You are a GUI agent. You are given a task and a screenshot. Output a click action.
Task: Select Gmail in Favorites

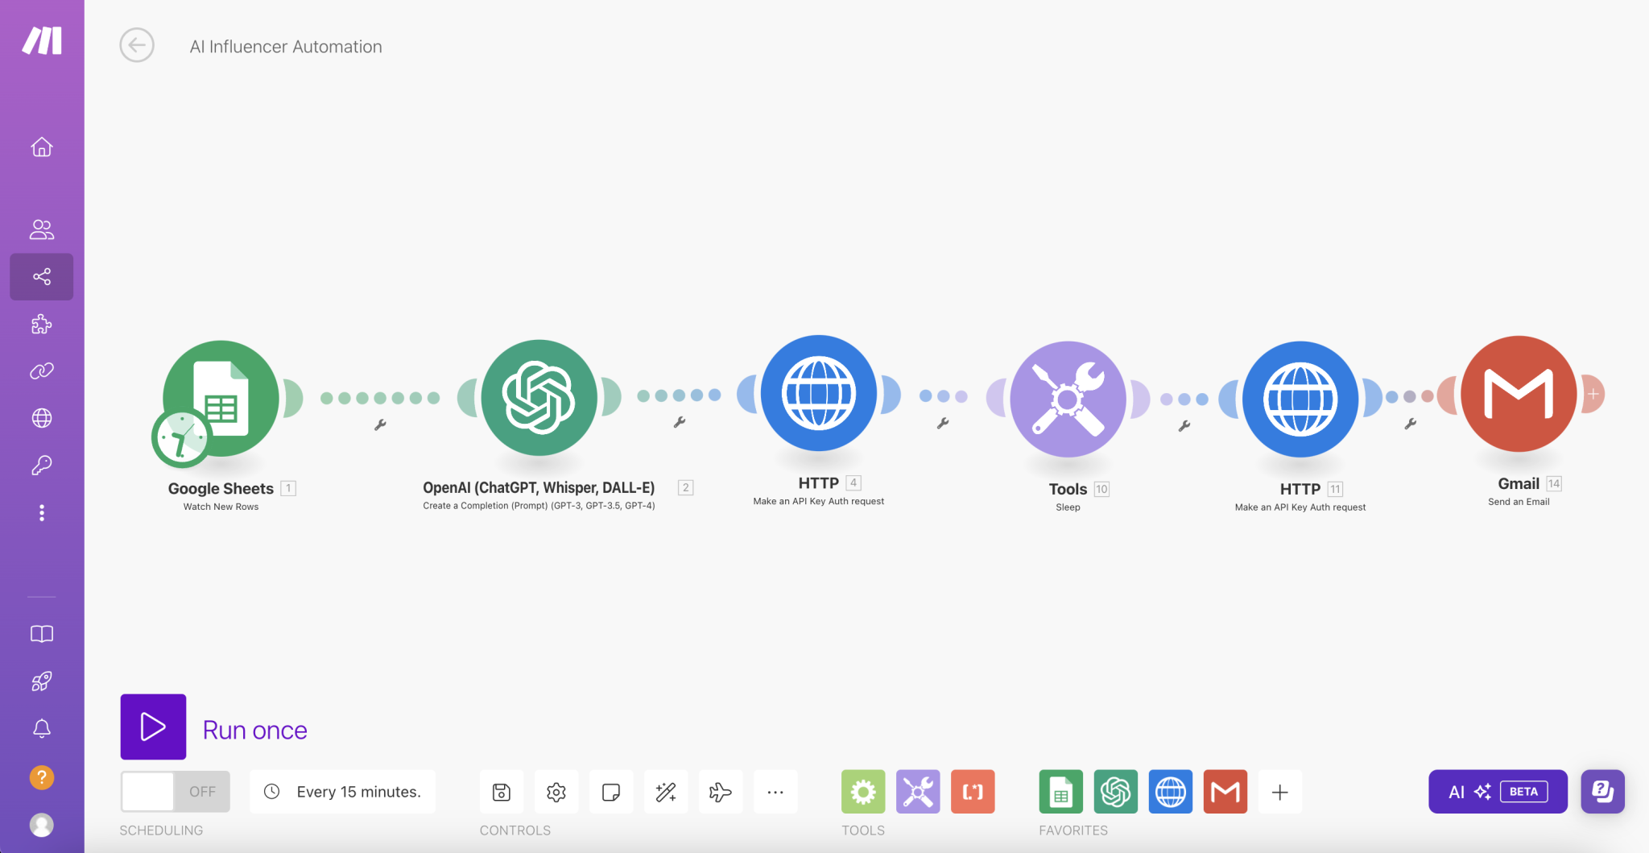tap(1225, 792)
